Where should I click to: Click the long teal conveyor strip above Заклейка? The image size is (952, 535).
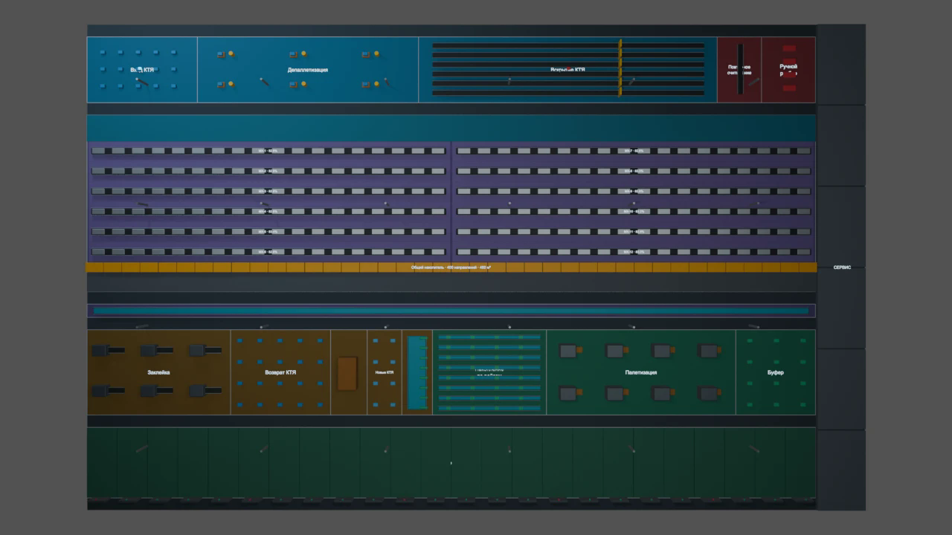click(451, 311)
